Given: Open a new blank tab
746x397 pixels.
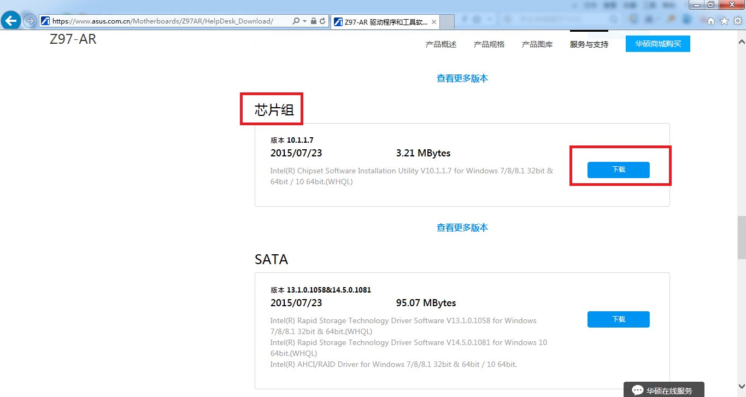Looking at the screenshot, I should pyautogui.click(x=447, y=22).
